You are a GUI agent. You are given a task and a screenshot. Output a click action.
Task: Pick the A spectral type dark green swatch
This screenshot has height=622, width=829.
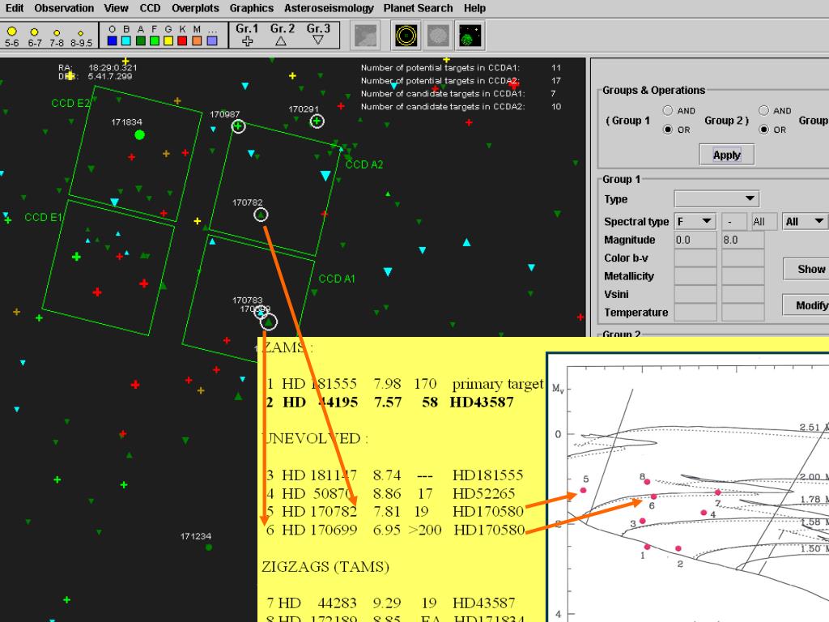141,40
